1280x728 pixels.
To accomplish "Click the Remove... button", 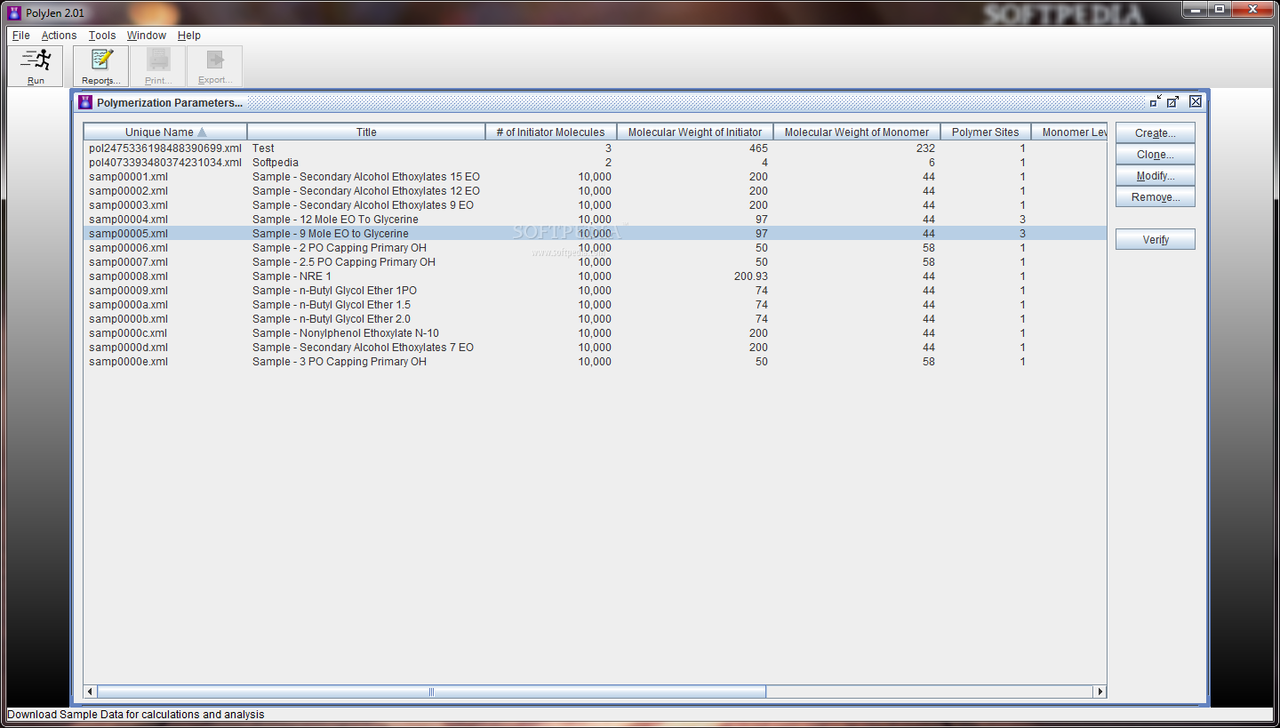I will point(1156,197).
